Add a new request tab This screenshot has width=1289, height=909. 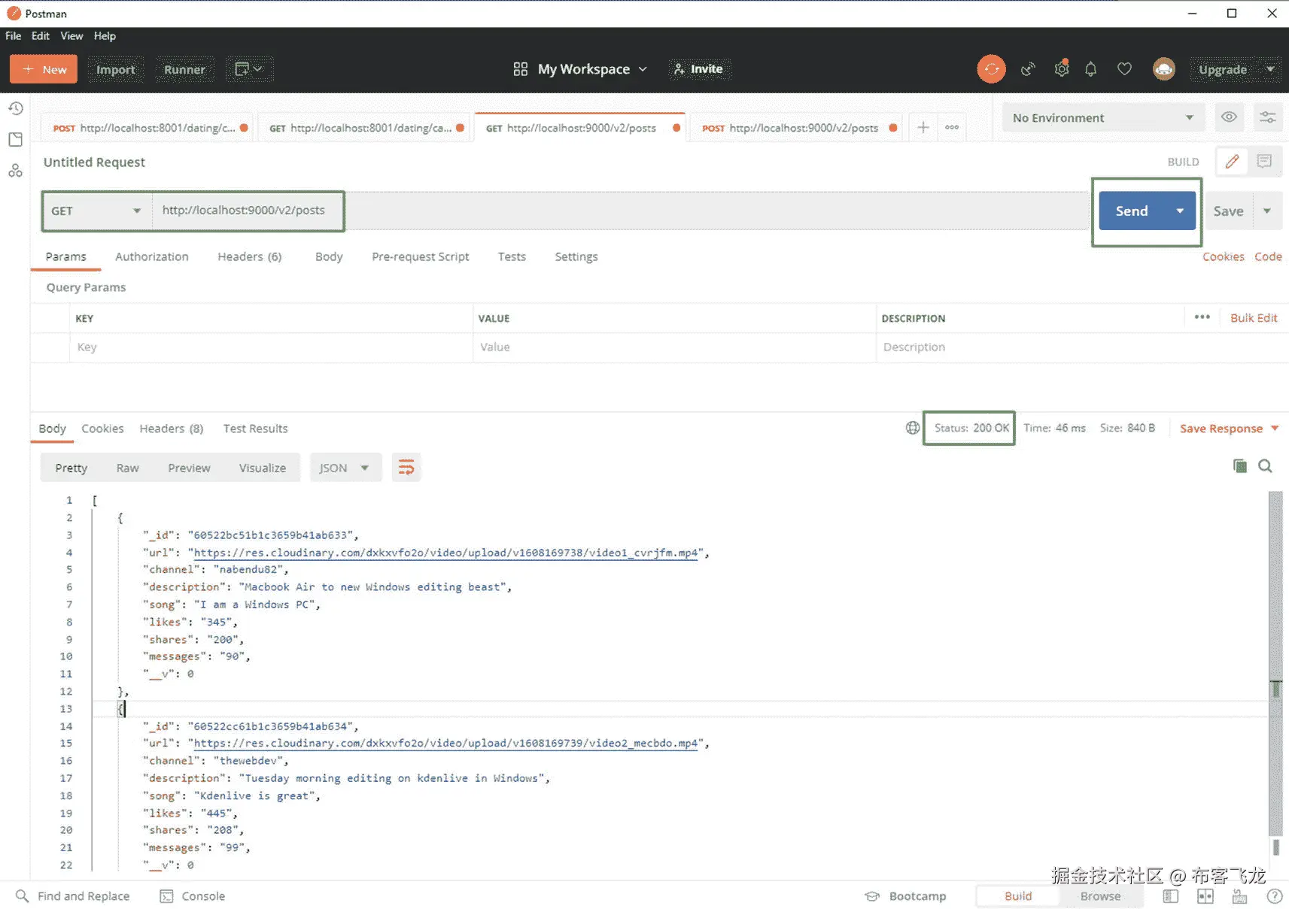point(923,128)
